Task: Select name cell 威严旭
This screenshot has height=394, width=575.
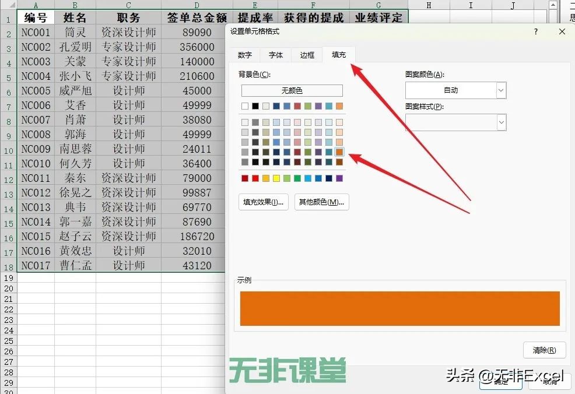Action: 75,90
